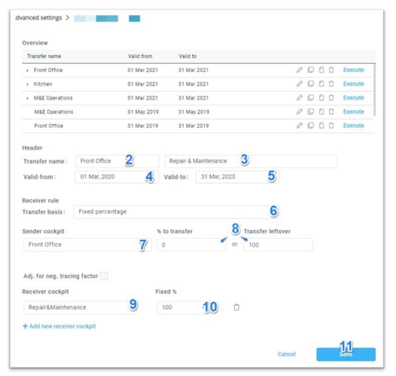This screenshot has height=376, width=396.
Task: Toggle the Adj. for neg. tracing factor checkbox
Action: pos(104,276)
